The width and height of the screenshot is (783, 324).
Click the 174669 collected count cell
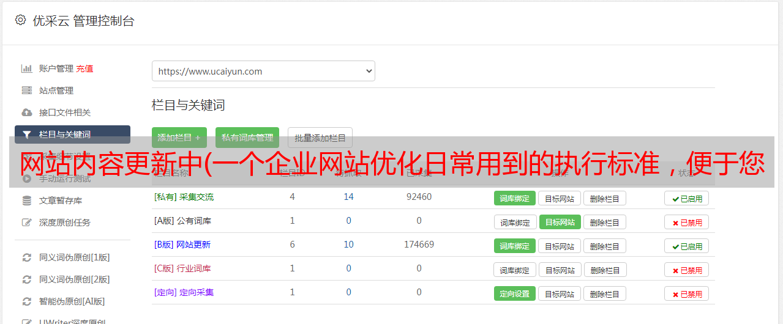(419, 245)
